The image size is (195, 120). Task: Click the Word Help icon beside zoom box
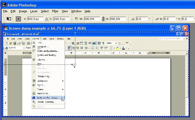120,43
